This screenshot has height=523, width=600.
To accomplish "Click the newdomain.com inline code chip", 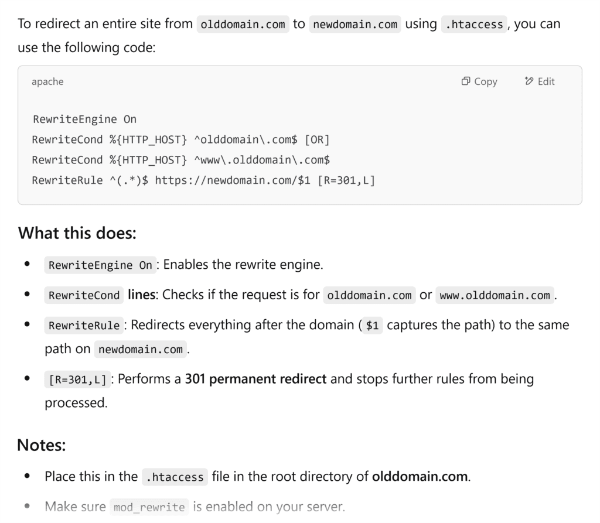I will (x=355, y=24).
